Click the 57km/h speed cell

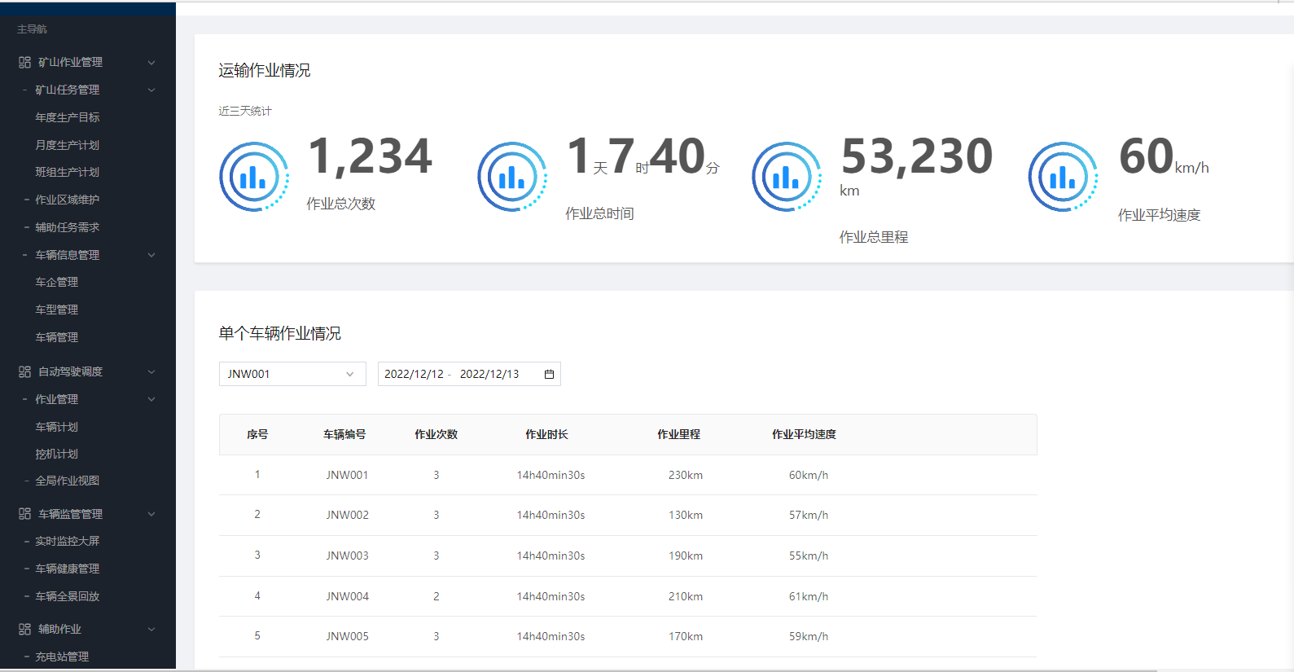(x=809, y=515)
